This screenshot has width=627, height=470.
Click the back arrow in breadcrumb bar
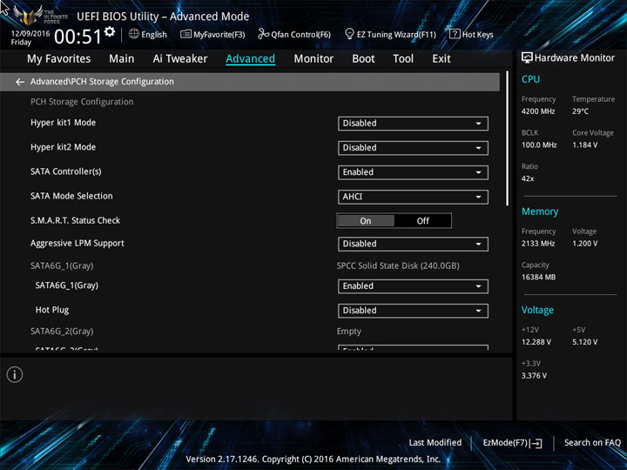(x=20, y=82)
